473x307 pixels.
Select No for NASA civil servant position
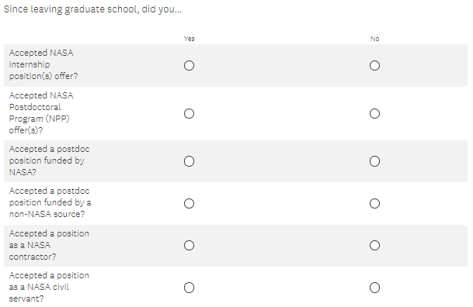coord(374,288)
